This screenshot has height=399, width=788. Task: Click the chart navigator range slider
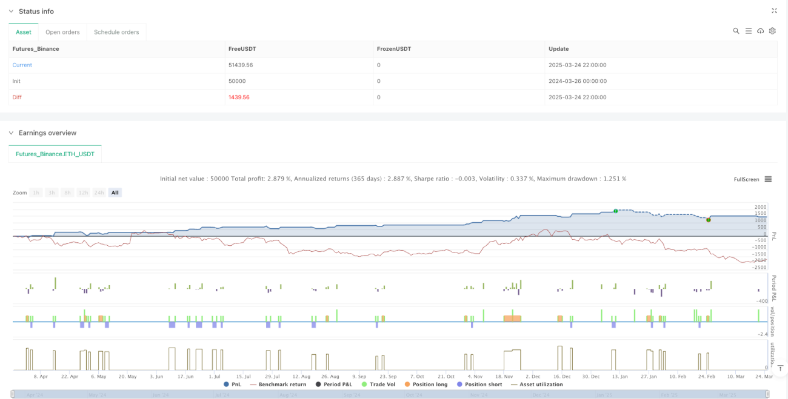coord(392,394)
